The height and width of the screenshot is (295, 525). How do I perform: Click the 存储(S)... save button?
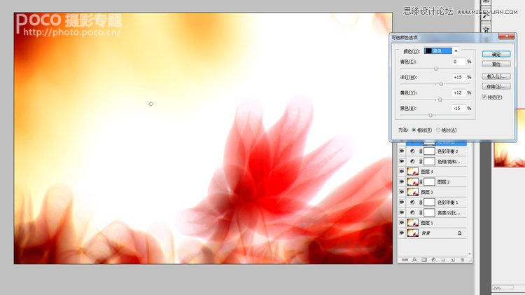tap(496, 86)
